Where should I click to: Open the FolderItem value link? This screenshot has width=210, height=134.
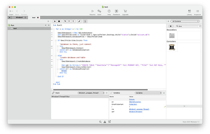click(x=133, y=104)
